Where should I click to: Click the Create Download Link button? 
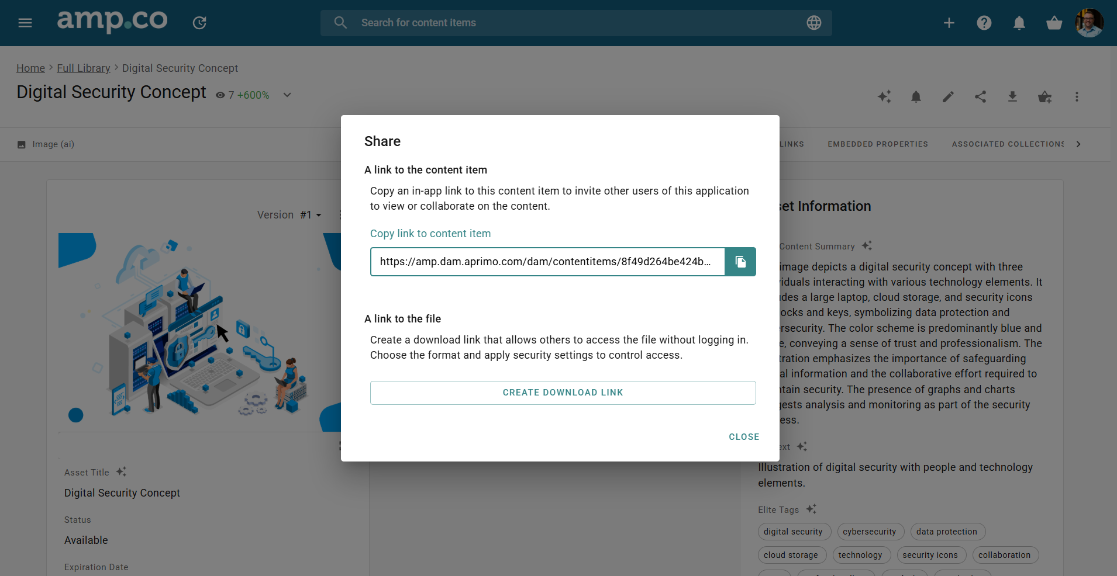[563, 393]
